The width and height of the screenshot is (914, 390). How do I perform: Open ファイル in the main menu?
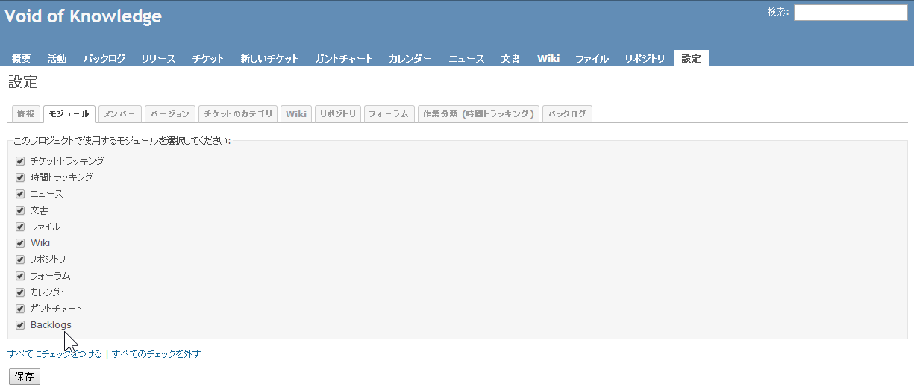[x=592, y=59]
